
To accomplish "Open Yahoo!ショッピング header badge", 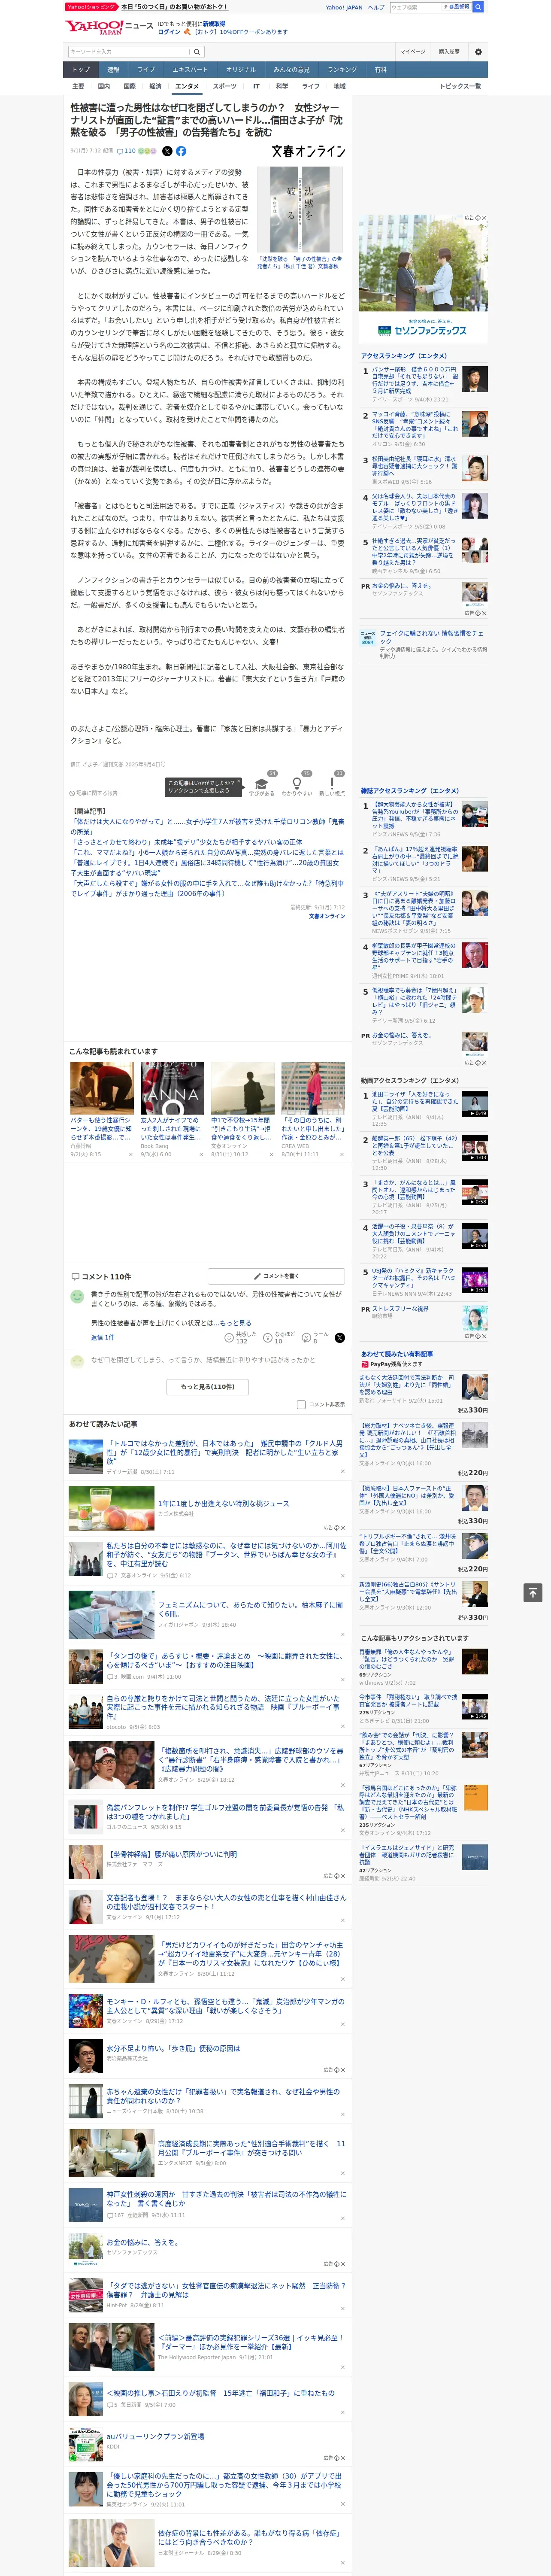I will coord(91,7).
